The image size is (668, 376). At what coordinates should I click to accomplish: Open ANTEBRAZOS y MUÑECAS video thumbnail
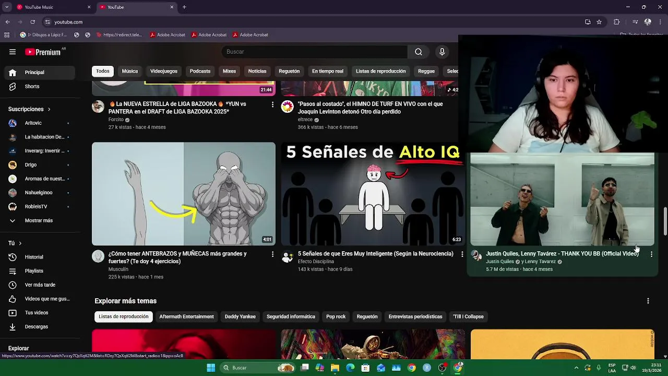click(184, 194)
